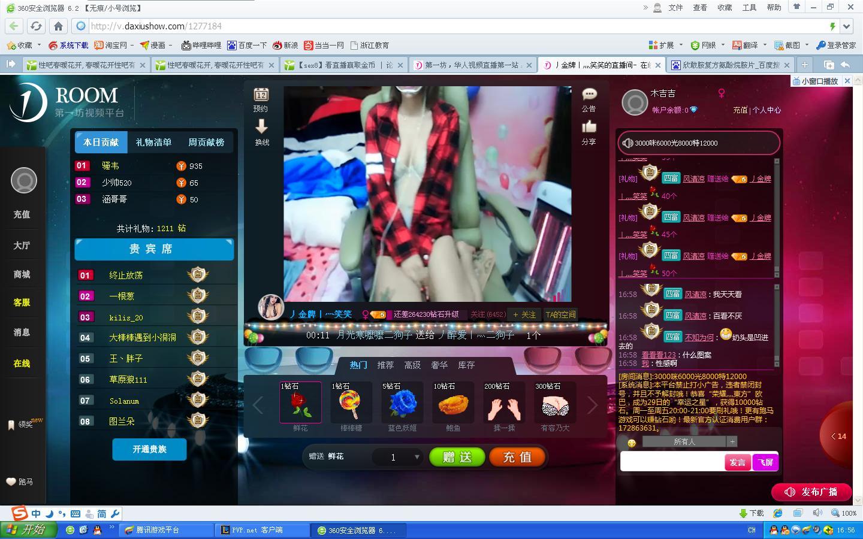Click the 飞屏 button
The height and width of the screenshot is (539, 863).
(765, 462)
